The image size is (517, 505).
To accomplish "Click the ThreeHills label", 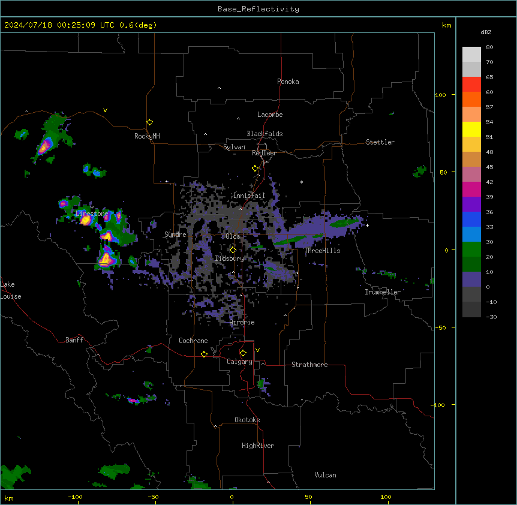I will point(322,251).
